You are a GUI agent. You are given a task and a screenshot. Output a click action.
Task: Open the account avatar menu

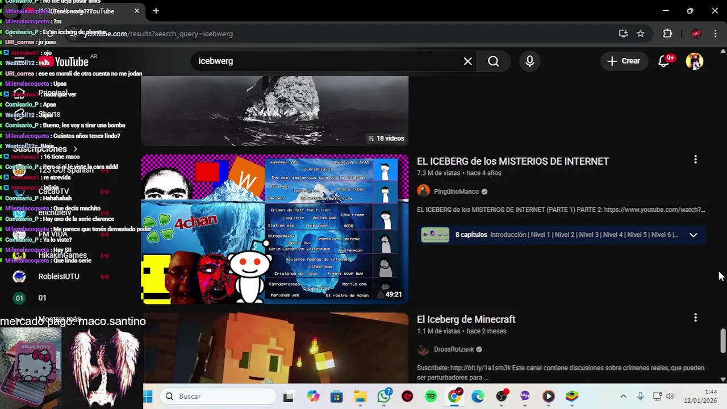694,61
